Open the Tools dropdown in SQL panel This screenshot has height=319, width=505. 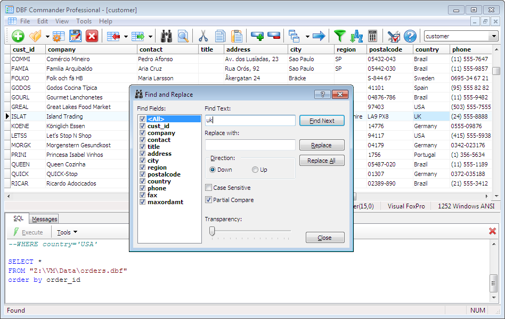coord(67,232)
